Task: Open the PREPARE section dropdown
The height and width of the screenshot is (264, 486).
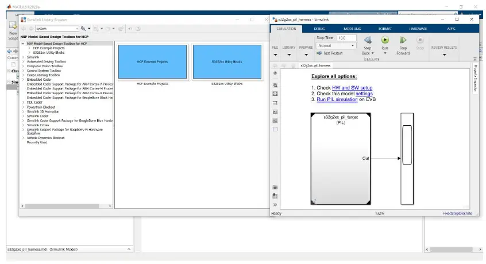Action: click(306, 55)
